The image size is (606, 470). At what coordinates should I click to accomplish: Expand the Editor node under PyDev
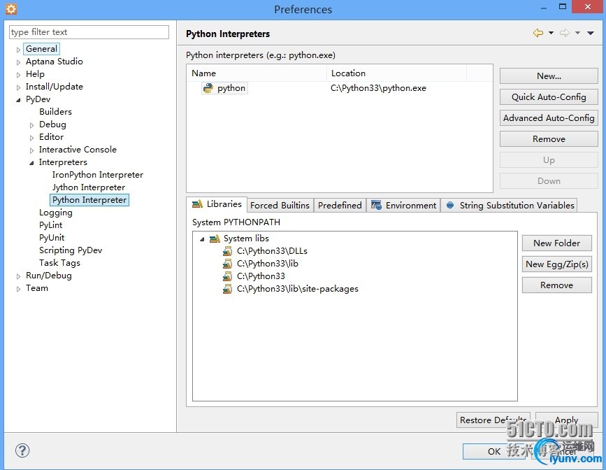coord(31,138)
